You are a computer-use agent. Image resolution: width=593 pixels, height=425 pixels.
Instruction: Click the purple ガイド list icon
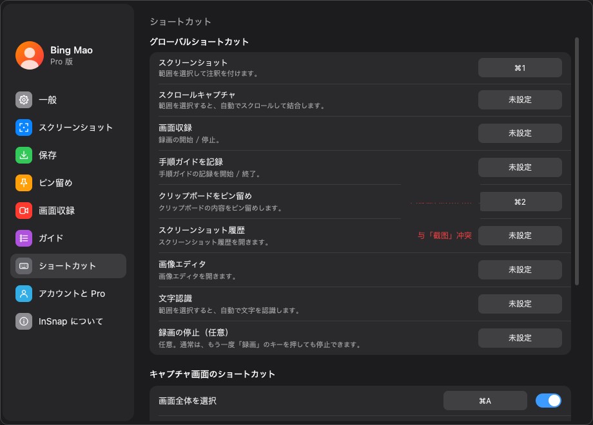tap(24, 238)
